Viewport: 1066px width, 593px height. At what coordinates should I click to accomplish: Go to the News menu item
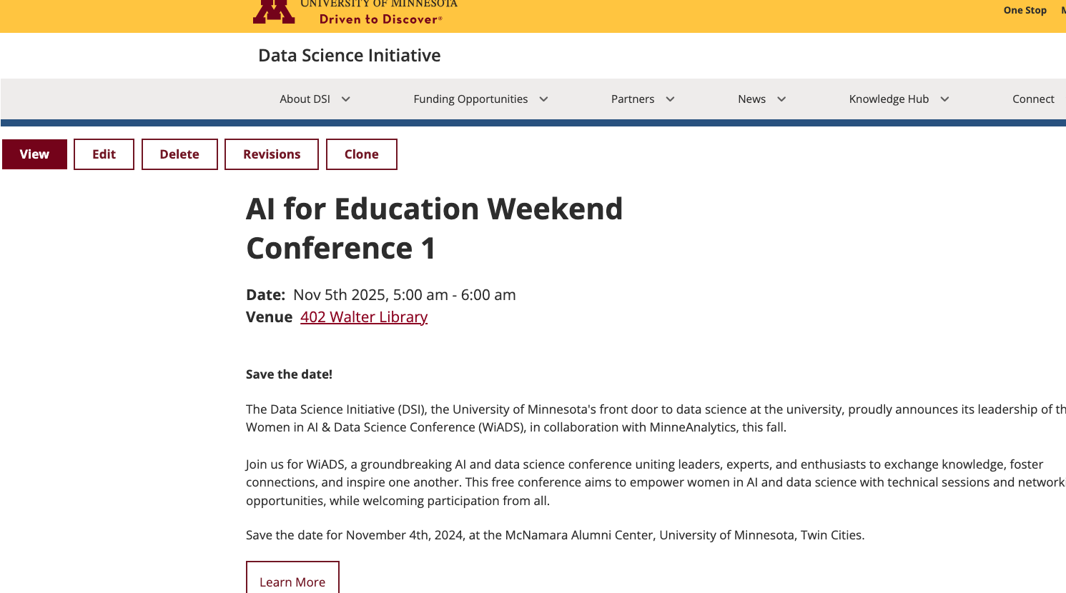tap(751, 99)
